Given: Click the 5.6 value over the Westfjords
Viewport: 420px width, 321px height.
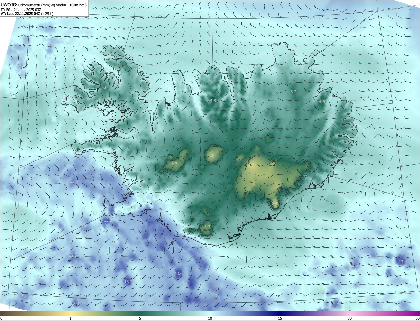Looking at the screenshot, I should tap(104, 87).
